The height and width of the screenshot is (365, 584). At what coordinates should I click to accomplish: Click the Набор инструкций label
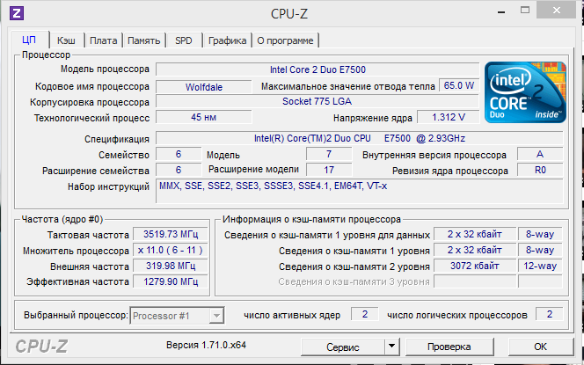pyautogui.click(x=108, y=186)
